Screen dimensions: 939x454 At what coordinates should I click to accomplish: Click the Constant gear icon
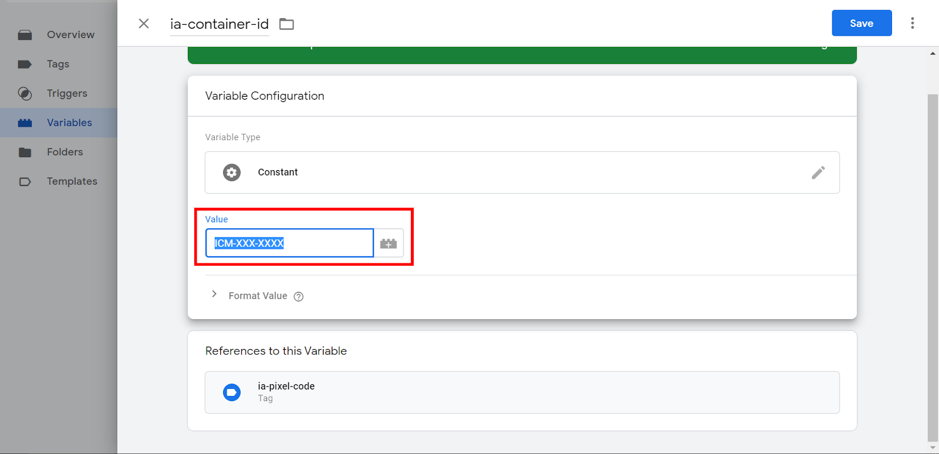coord(232,172)
